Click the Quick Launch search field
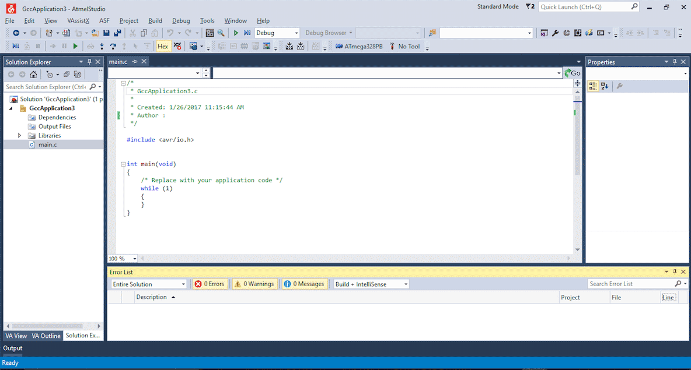The width and height of the screenshot is (691, 370). pyautogui.click(x=585, y=7)
